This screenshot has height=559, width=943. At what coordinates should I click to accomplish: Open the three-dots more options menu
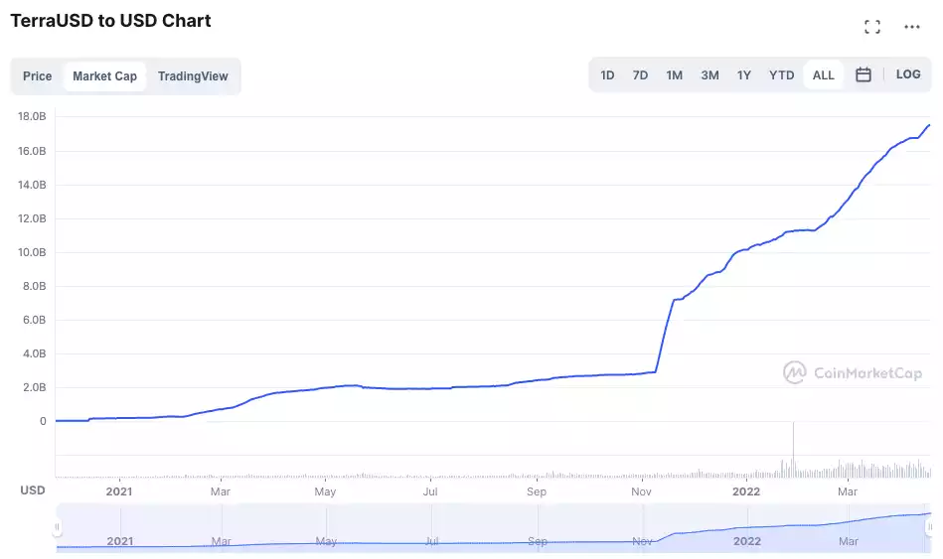point(912,27)
